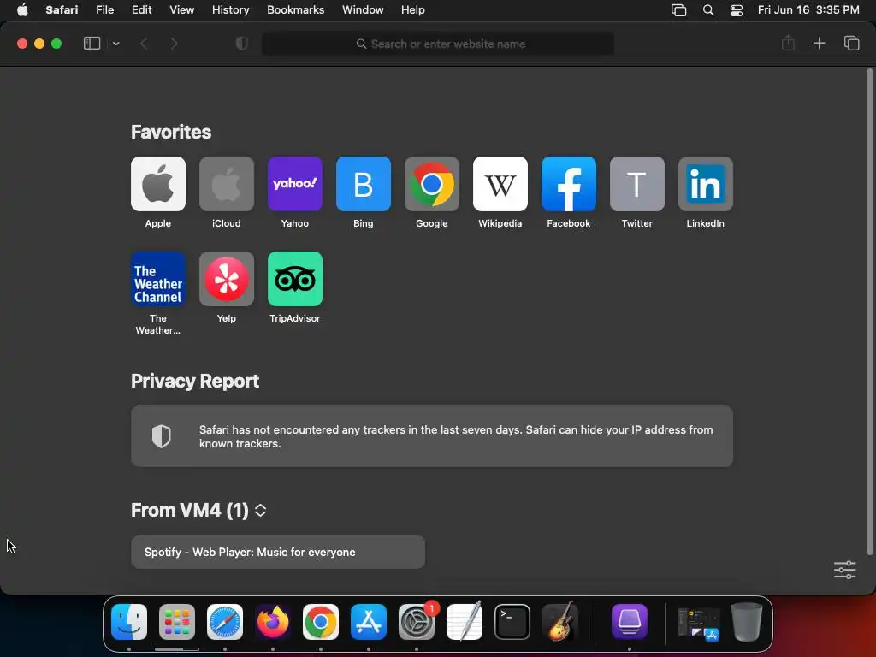
Task: Open the File menu
Action: click(x=104, y=10)
